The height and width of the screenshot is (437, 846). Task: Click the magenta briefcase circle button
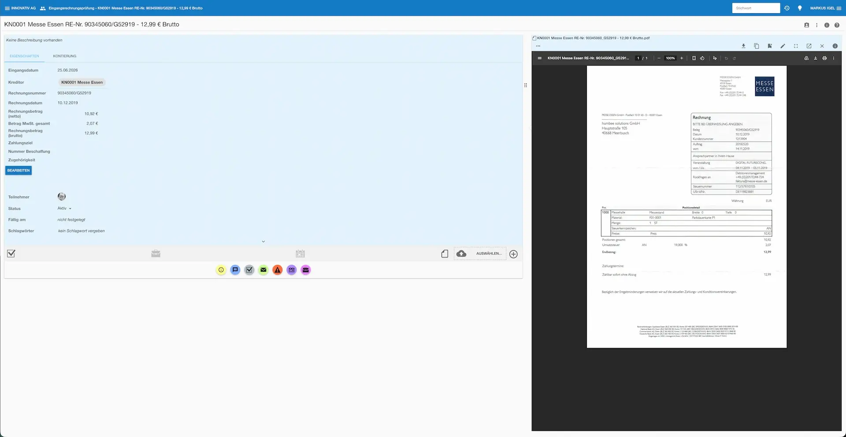[x=306, y=270]
